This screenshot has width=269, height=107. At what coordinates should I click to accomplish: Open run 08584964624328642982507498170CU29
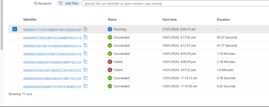pyautogui.click(x=52, y=78)
